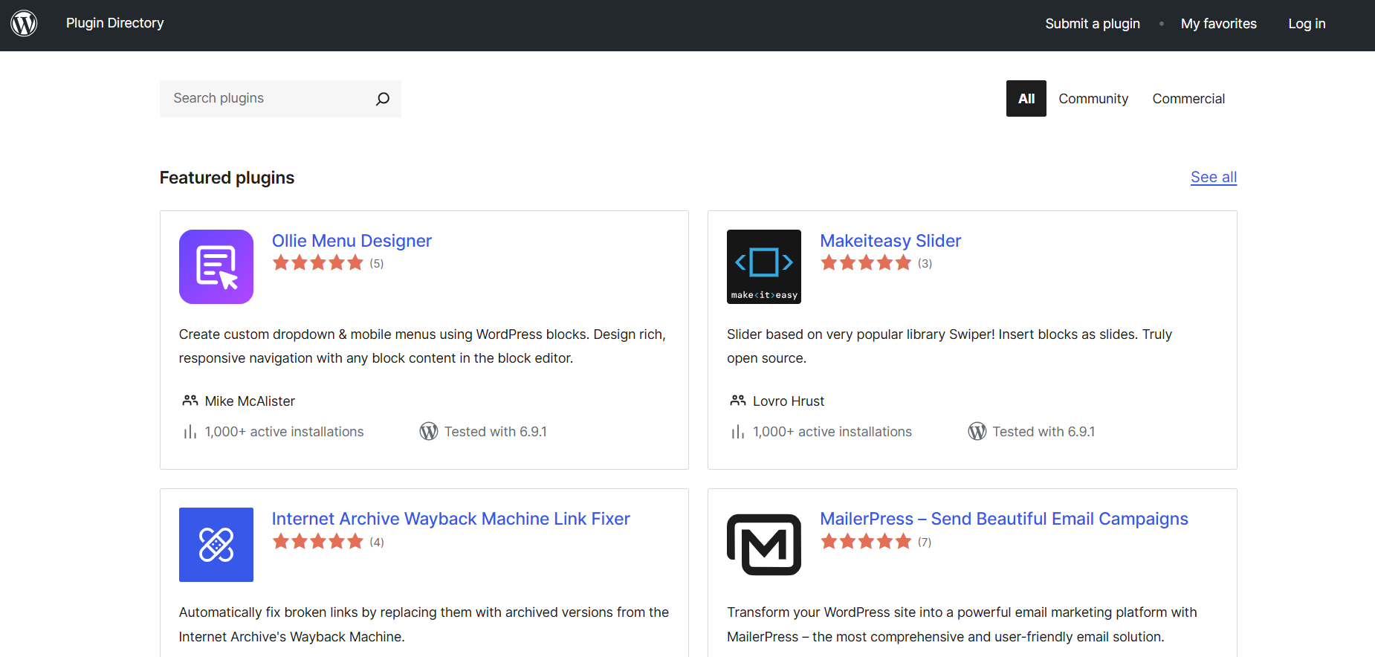Viewport: 1375px width, 657px height.
Task: Click WordPress tested icon in Ollie card
Action: pyautogui.click(x=429, y=432)
